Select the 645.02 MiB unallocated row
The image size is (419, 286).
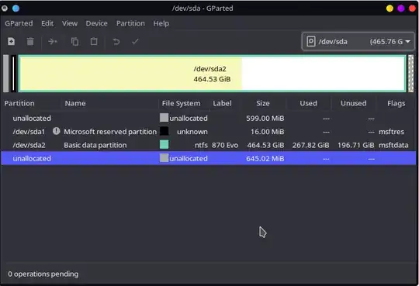click(209, 158)
